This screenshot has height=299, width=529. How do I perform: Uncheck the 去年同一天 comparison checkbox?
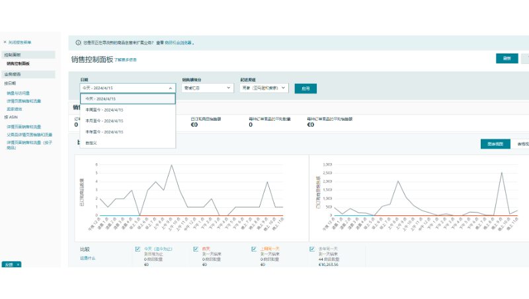tap(312, 249)
